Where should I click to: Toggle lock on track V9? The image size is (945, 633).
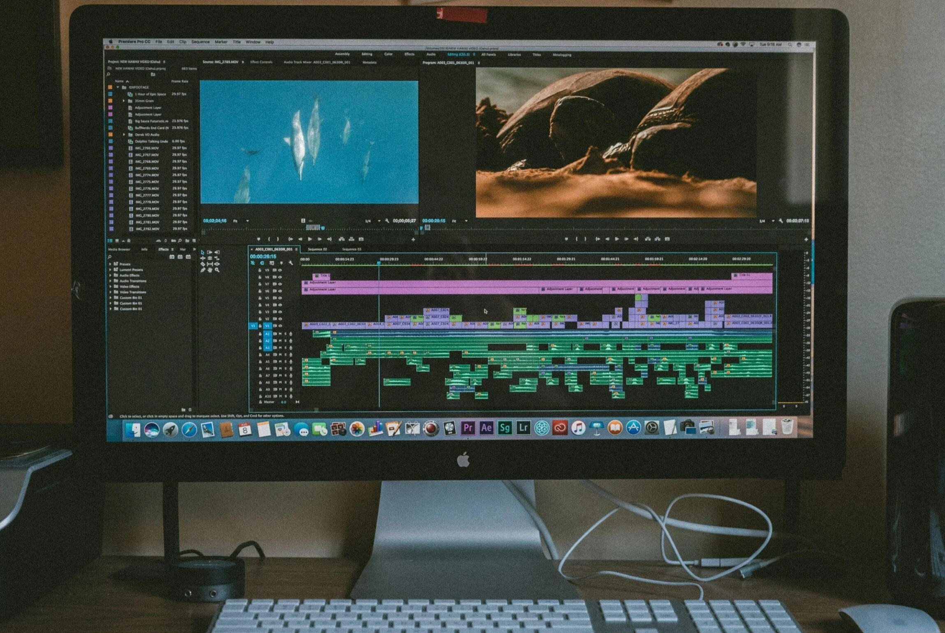pyautogui.click(x=259, y=270)
